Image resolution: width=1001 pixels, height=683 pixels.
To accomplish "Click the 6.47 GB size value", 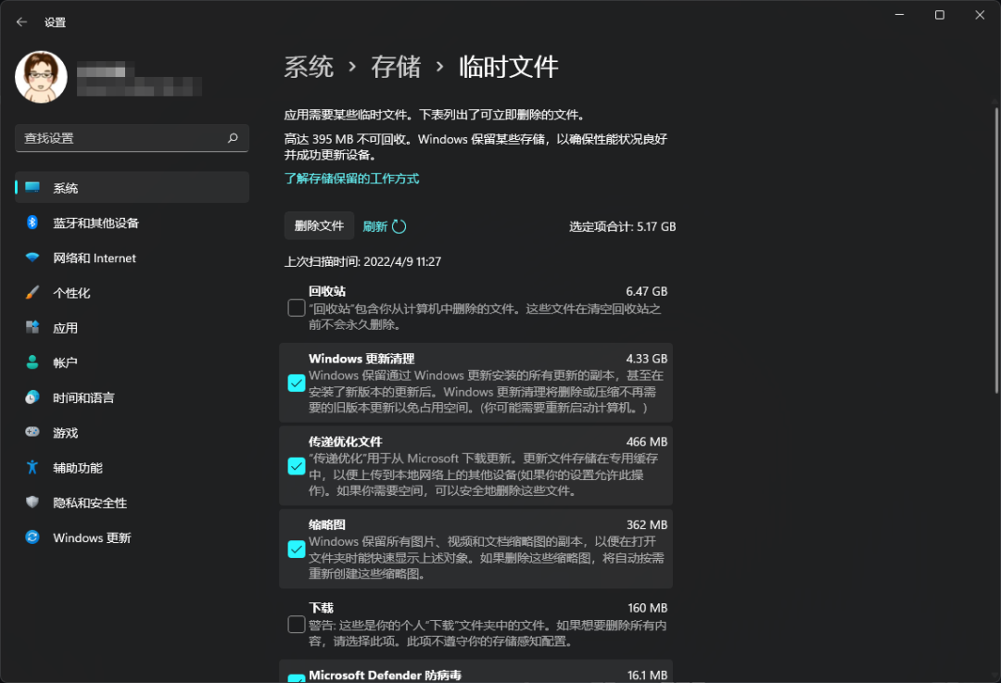I will coord(647,292).
